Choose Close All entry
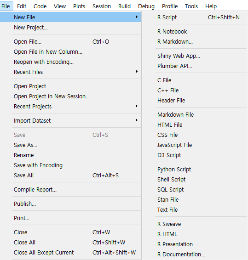The image size is (248, 260). point(70,243)
